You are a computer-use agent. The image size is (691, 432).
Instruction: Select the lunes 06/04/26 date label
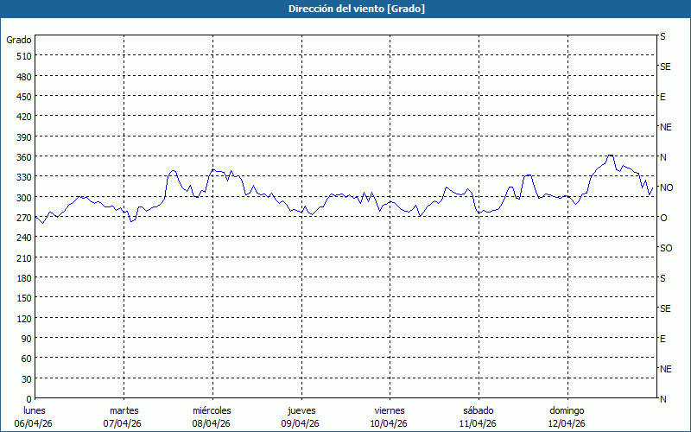coord(35,416)
